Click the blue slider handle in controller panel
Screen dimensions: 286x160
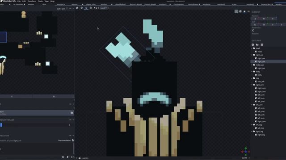(x=1, y=125)
